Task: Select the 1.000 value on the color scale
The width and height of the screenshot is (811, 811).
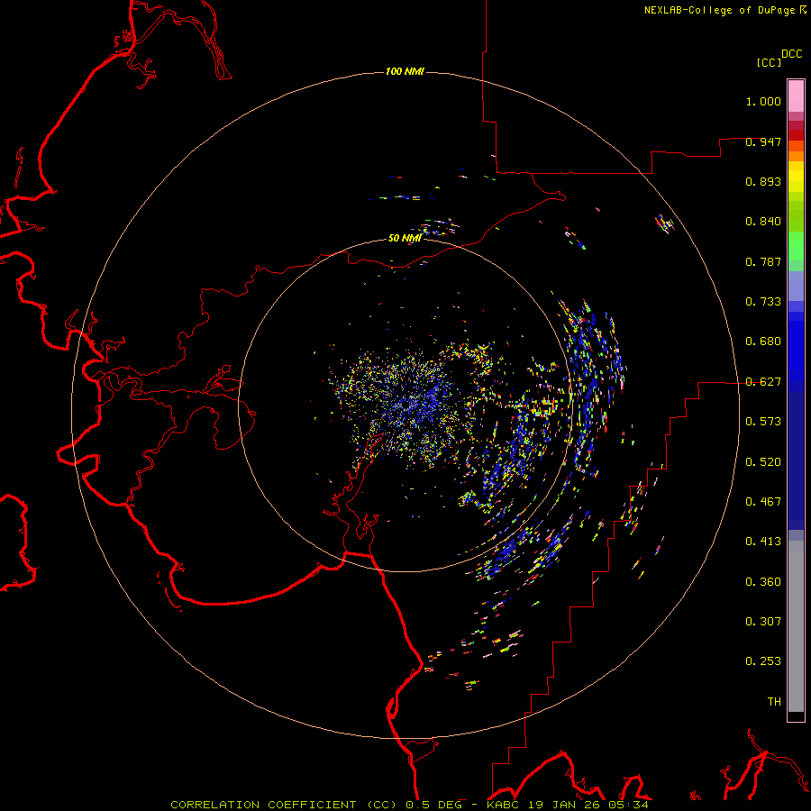Action: point(763,101)
